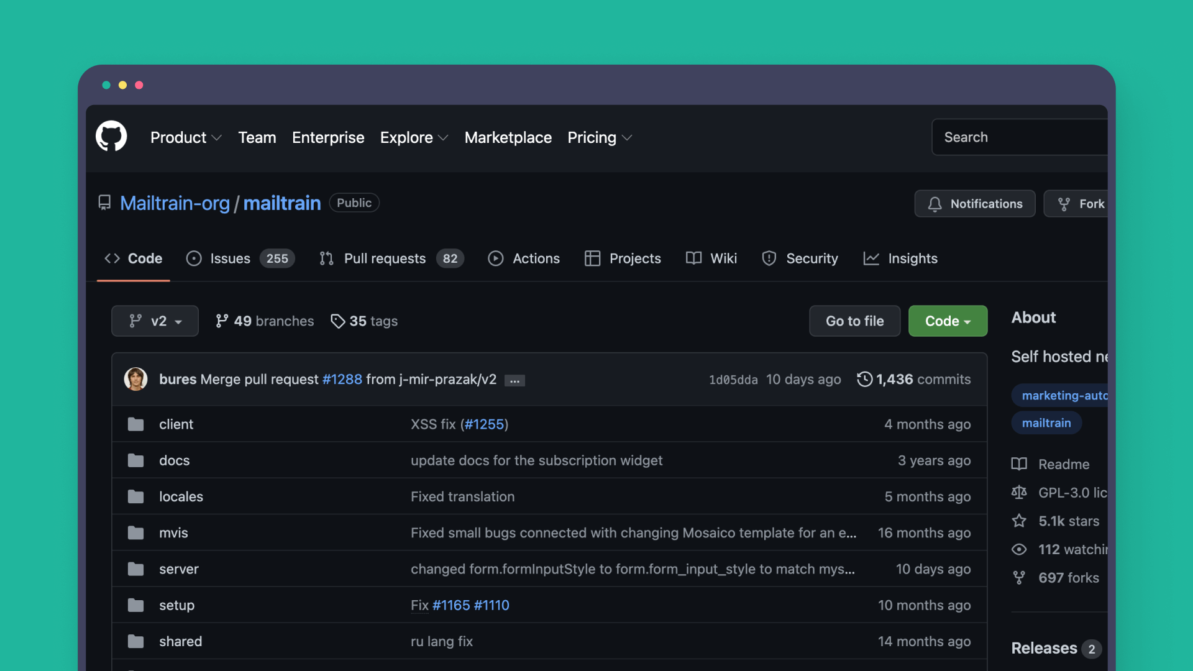
Task: Open the Notifications bell icon
Action: [x=935, y=204]
